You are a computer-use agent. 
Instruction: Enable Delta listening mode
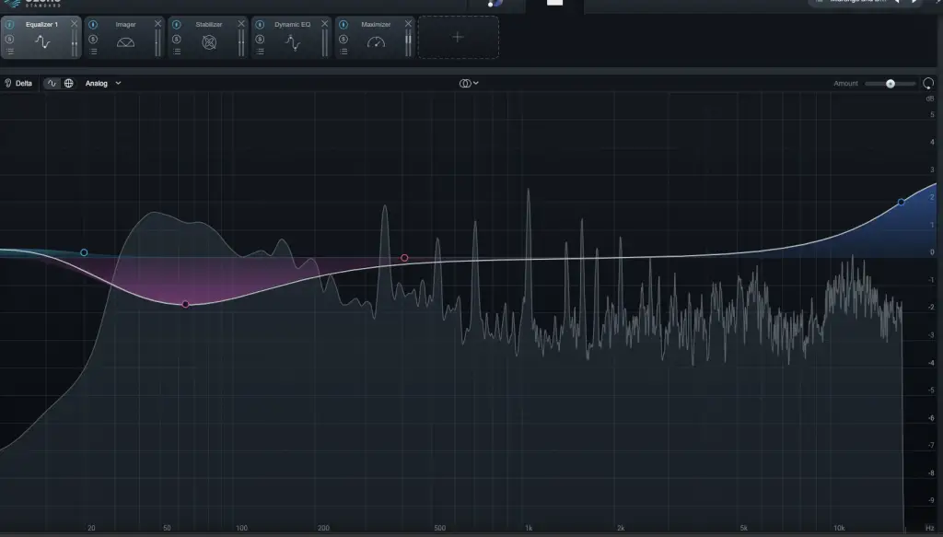click(x=18, y=84)
